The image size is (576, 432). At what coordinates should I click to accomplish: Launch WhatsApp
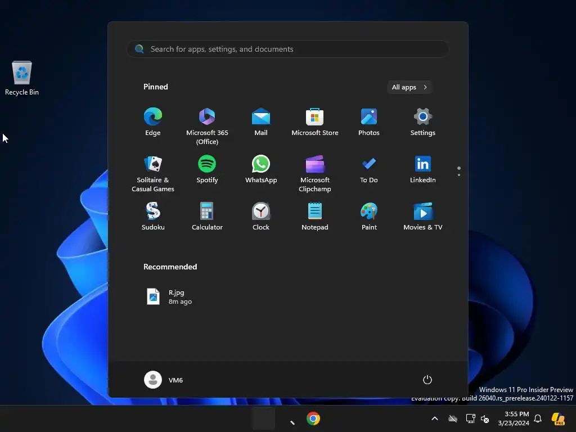point(261,170)
